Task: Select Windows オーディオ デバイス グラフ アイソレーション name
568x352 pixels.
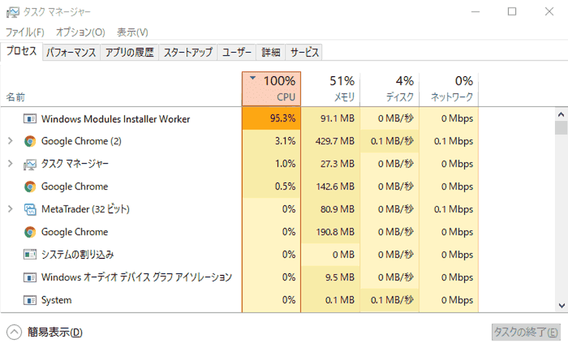Action: pos(136,278)
